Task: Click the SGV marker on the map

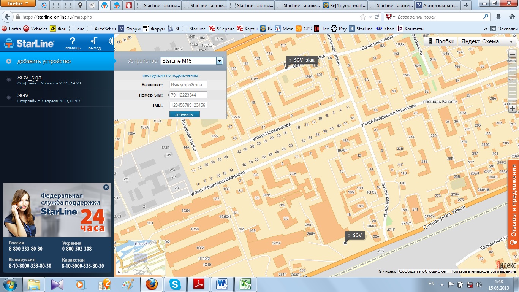Action: point(354,235)
